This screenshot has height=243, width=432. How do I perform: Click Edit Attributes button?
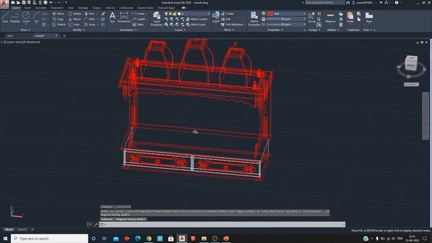(232, 24)
